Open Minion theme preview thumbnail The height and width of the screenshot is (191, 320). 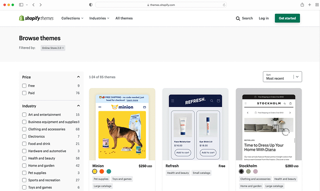(x=122, y=124)
